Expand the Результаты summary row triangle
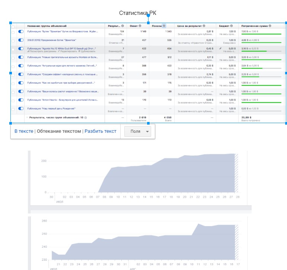Screen dimensions: 287x270 tap(27, 118)
